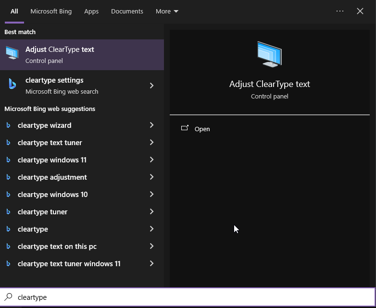This screenshot has width=376, height=308.
Task: Click the Open icon in the preview pane
Action: [x=185, y=128]
